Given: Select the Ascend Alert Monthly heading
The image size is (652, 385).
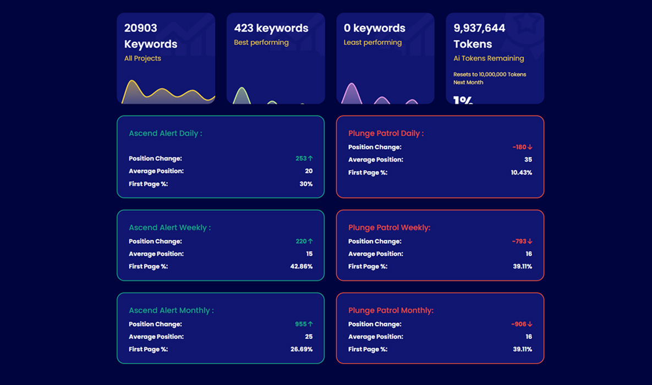Looking at the screenshot, I should point(171,311).
